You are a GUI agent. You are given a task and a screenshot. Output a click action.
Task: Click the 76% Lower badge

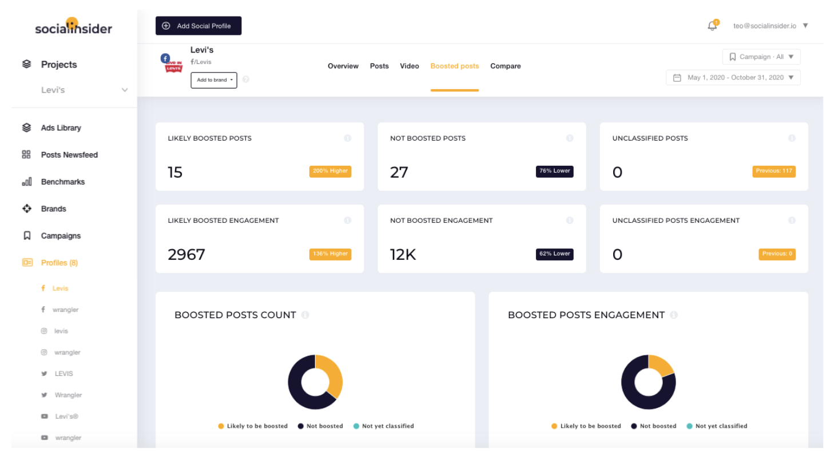pos(554,171)
